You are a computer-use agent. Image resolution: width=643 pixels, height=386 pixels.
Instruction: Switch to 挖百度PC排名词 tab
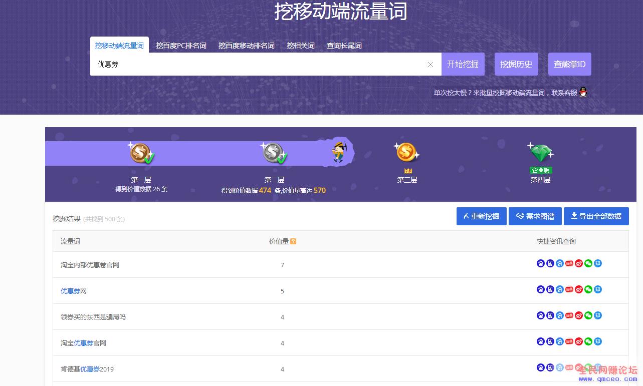click(181, 46)
